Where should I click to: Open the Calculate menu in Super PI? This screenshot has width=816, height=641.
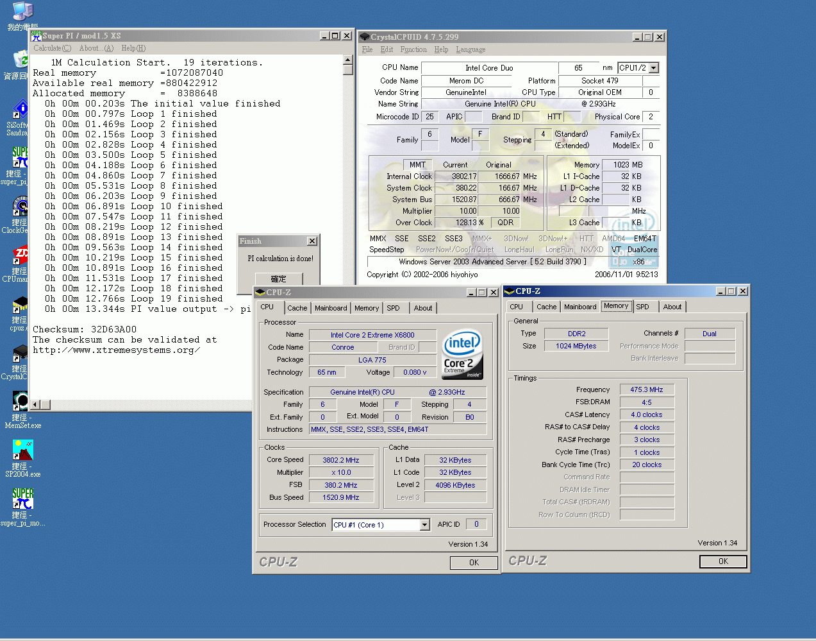coord(52,48)
